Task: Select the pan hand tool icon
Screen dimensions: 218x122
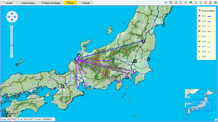Action: (176, 2)
